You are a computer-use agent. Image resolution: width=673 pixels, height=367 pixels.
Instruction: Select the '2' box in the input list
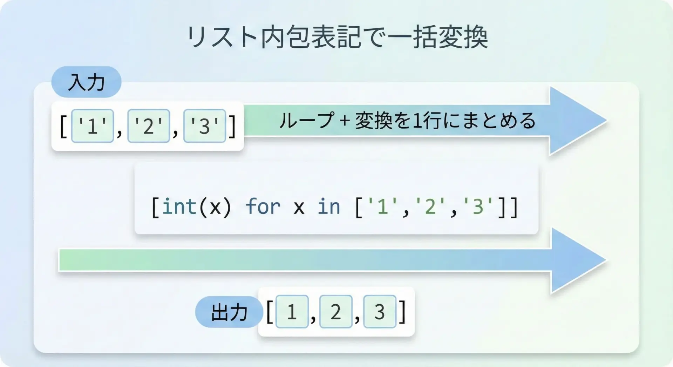click(149, 126)
